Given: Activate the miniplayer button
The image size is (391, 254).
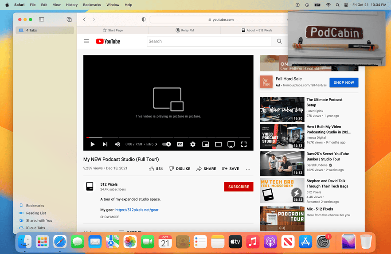Looking at the screenshot, I should pos(206,145).
